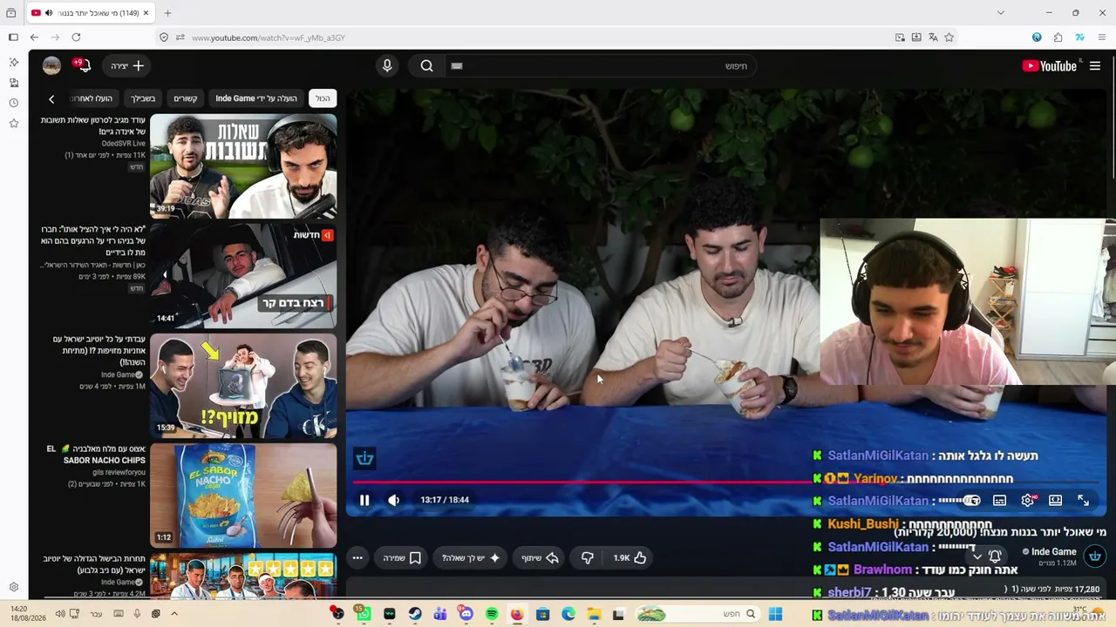Mute the video player volume

(x=394, y=500)
